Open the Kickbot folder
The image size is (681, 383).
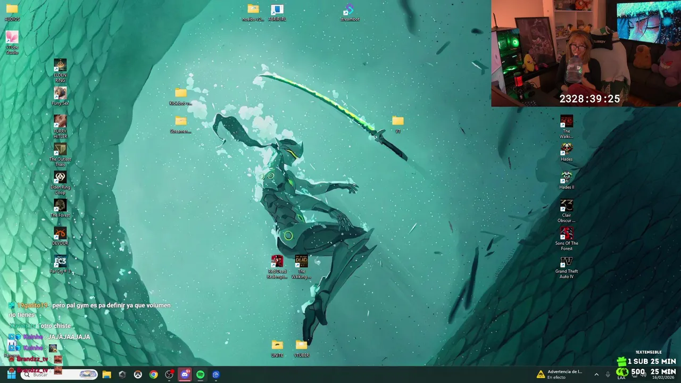tap(181, 96)
